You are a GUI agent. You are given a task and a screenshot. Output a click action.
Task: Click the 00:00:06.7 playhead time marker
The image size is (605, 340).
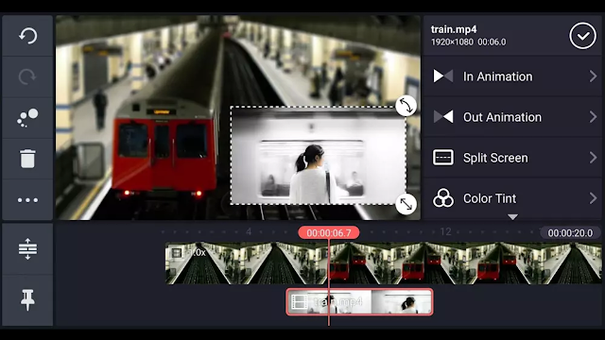tap(329, 233)
